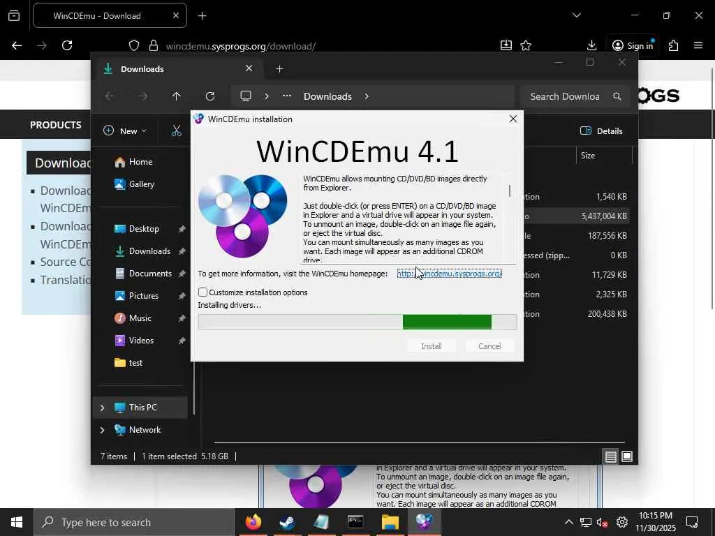Close the WinCDEmu installation dialog
The image size is (715, 536).
pos(513,119)
